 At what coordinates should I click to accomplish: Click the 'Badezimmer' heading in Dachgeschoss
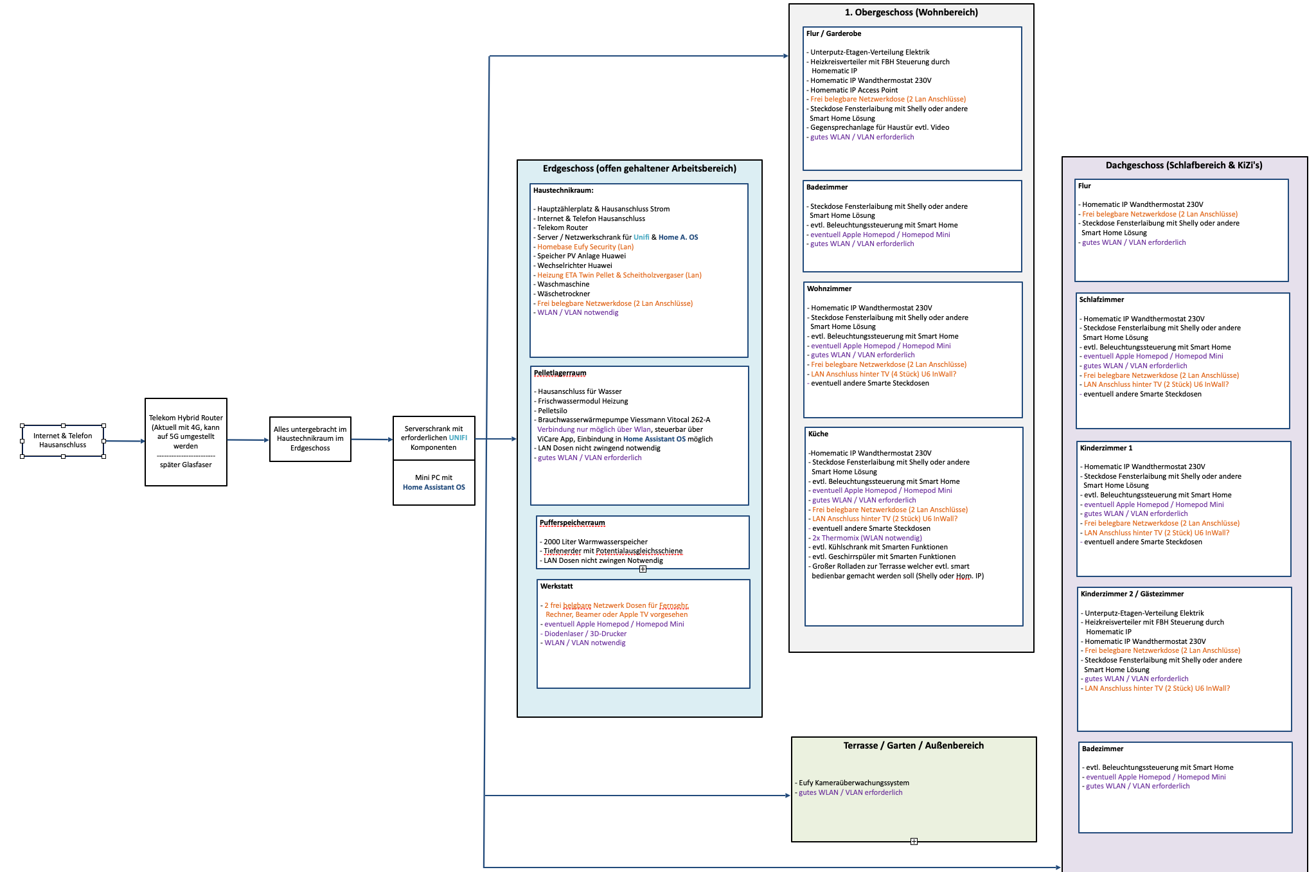(1103, 749)
